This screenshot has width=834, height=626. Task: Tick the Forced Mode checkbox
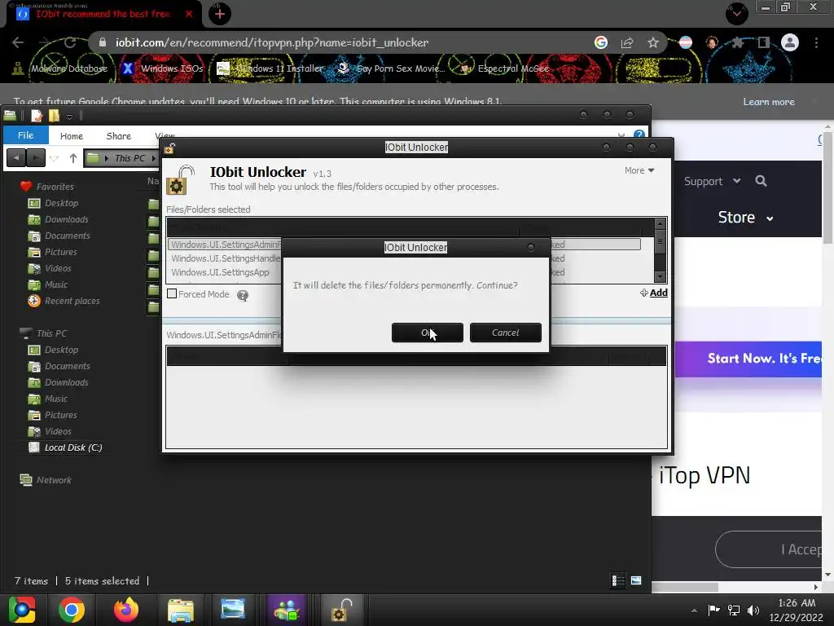pos(172,293)
